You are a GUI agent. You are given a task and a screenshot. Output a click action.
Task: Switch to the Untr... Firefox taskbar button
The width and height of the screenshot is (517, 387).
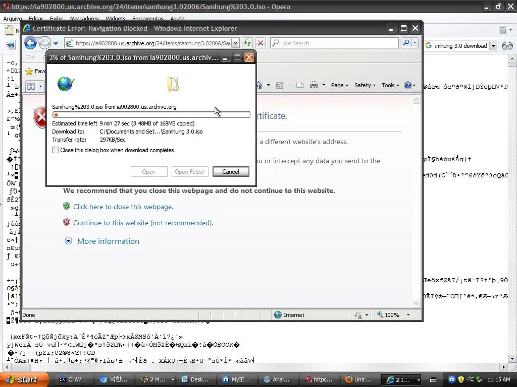[x=359, y=379]
